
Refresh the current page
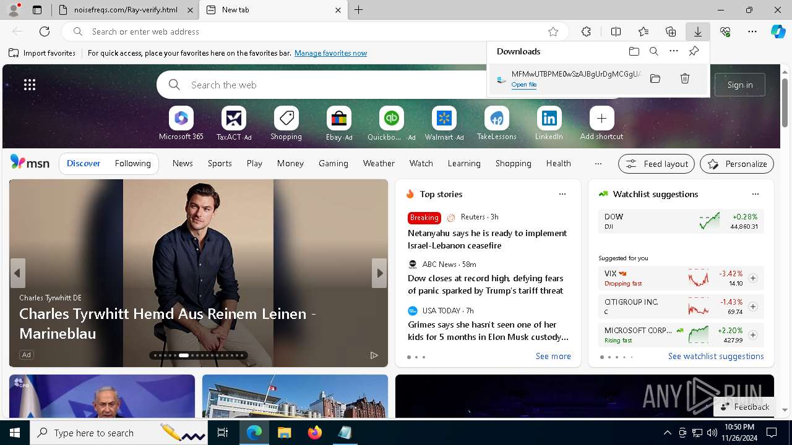(45, 32)
